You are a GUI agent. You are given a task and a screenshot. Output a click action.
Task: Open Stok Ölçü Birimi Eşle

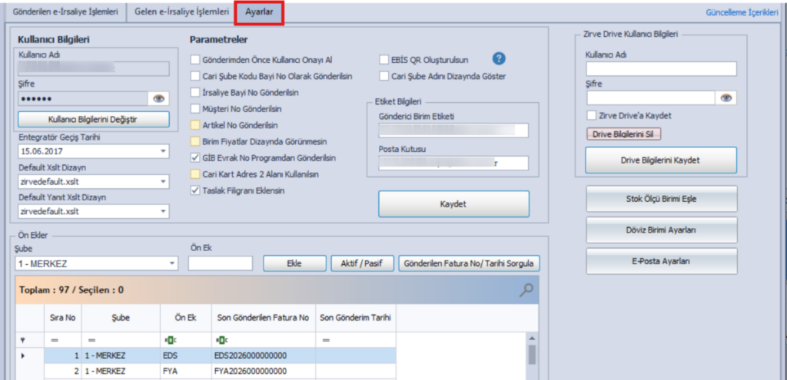click(661, 199)
